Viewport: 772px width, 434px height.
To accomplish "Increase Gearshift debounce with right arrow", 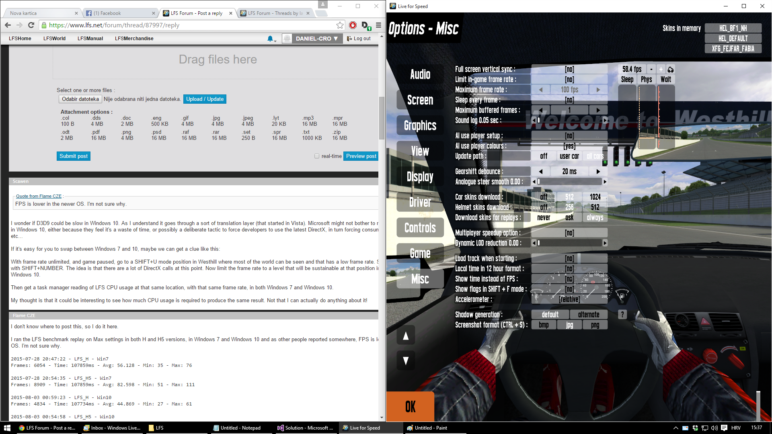I will [x=598, y=172].
